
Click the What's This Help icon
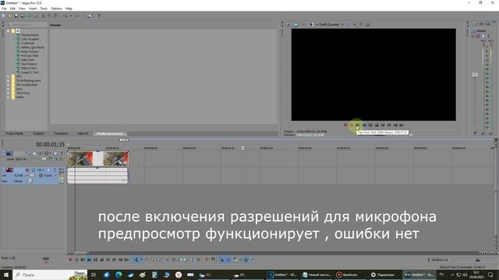click(98, 16)
